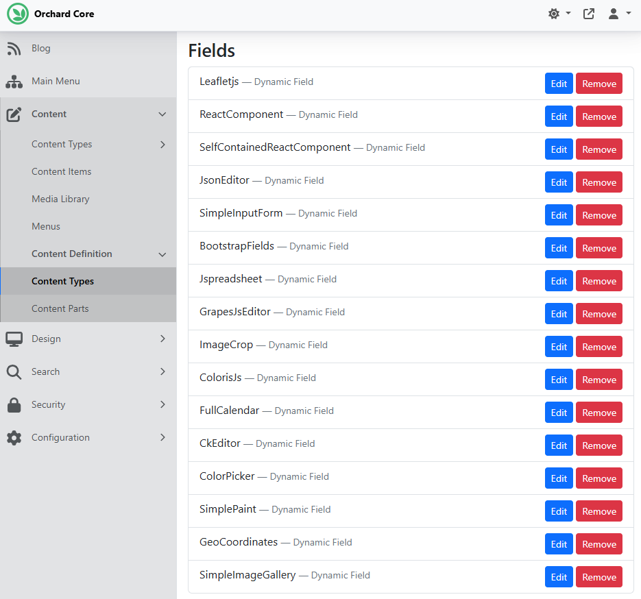Click the Orchard Core brand text
Screen dimensions: 641x599
64,14
